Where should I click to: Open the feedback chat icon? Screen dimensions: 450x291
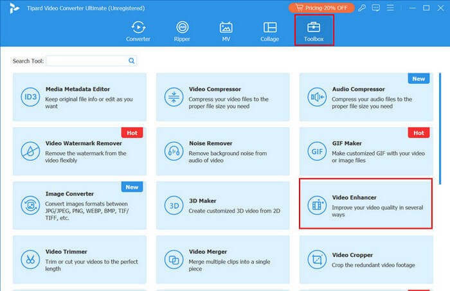(375, 8)
